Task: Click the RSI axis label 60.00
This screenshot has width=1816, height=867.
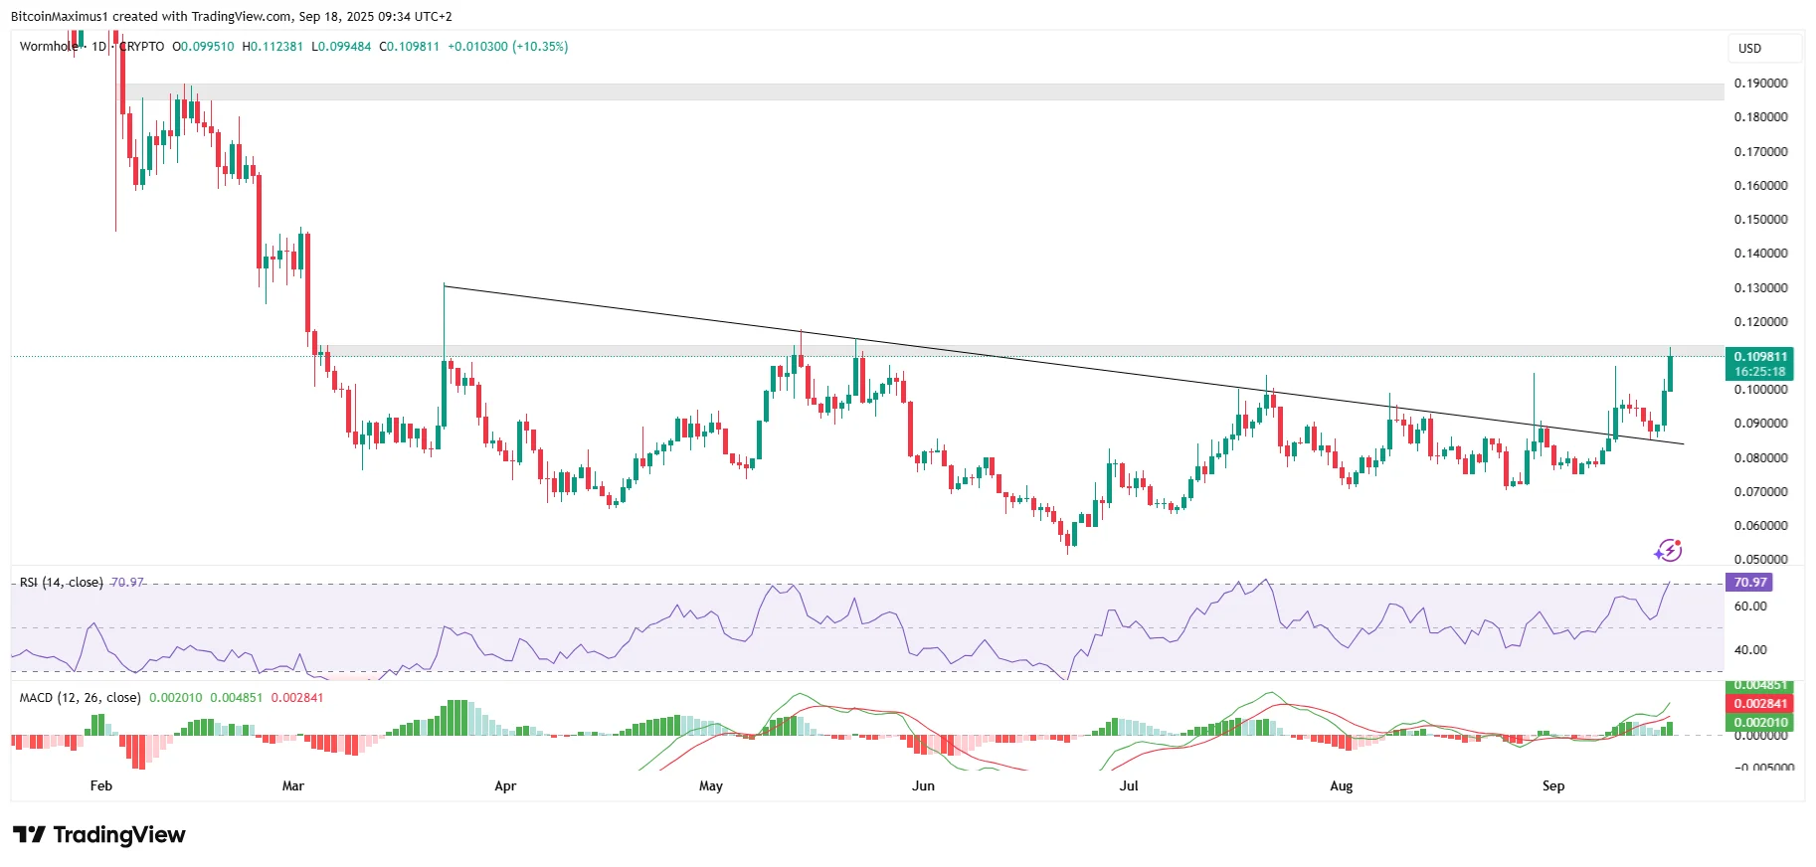Action: pos(1750,607)
